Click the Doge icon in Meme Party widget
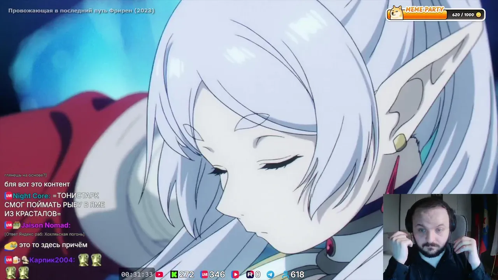This screenshot has width=498, height=280. coord(397,12)
